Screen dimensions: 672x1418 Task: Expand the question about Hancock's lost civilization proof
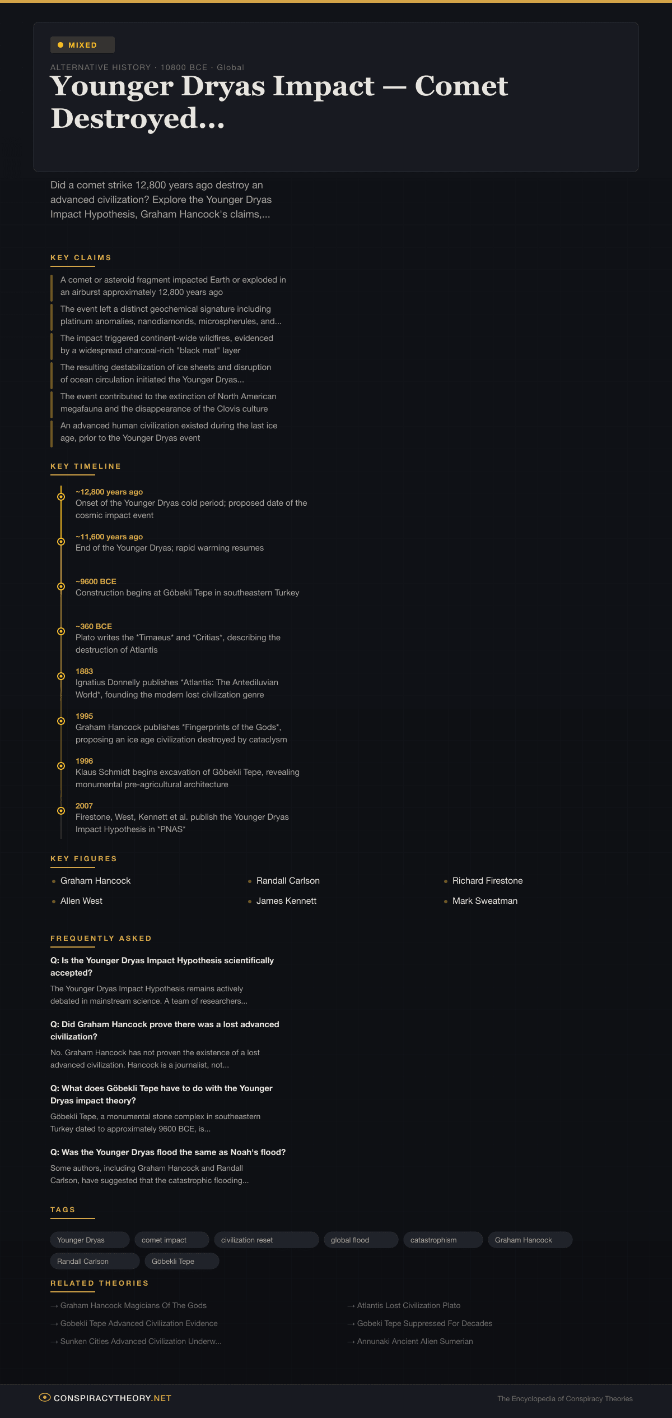[x=165, y=1030]
